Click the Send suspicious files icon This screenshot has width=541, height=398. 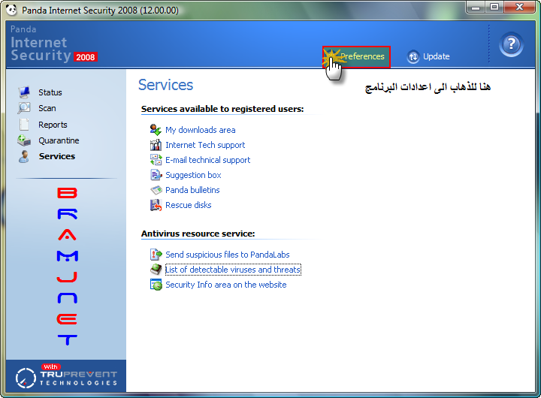156,255
